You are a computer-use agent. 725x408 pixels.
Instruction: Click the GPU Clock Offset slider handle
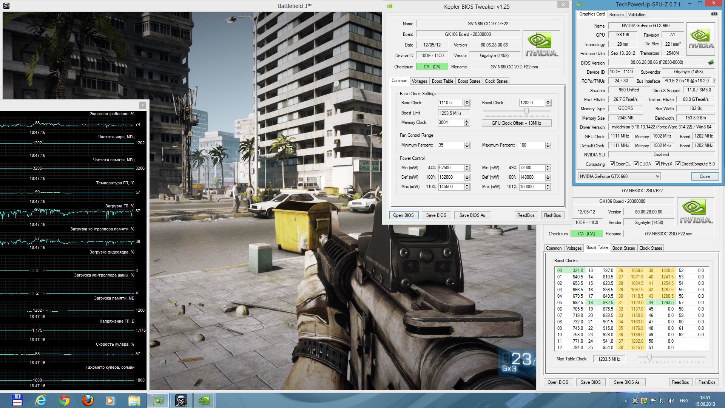[x=526, y=111]
